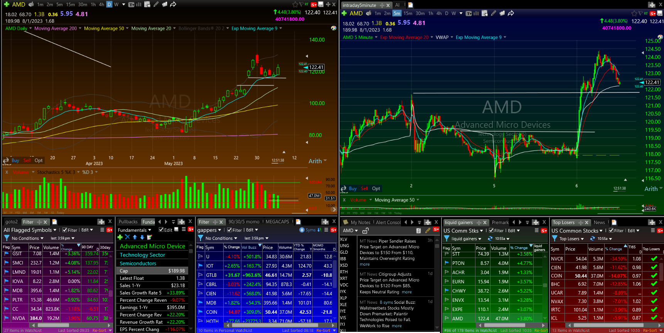Open drawing tools pencil on daily chart
Screen dimensions: 664x333
(x=156, y=4)
